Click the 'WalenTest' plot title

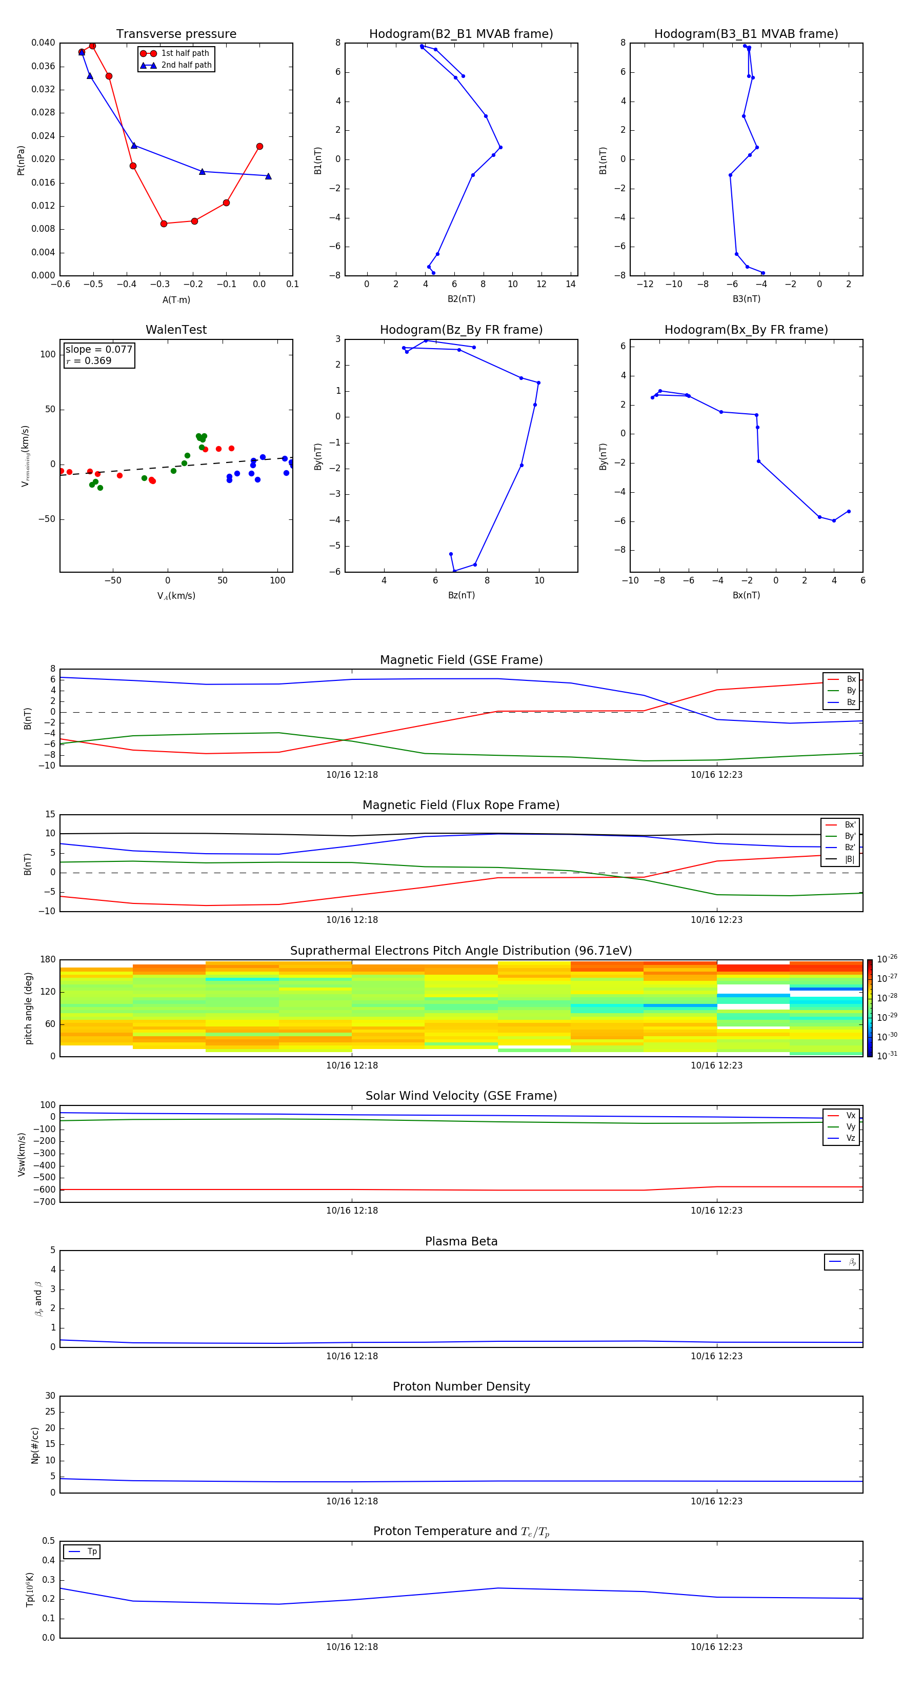[x=176, y=330]
